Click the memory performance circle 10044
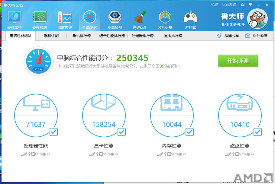Image resolution: width=275 pixels, height=184 pixels. pyautogui.click(x=172, y=115)
